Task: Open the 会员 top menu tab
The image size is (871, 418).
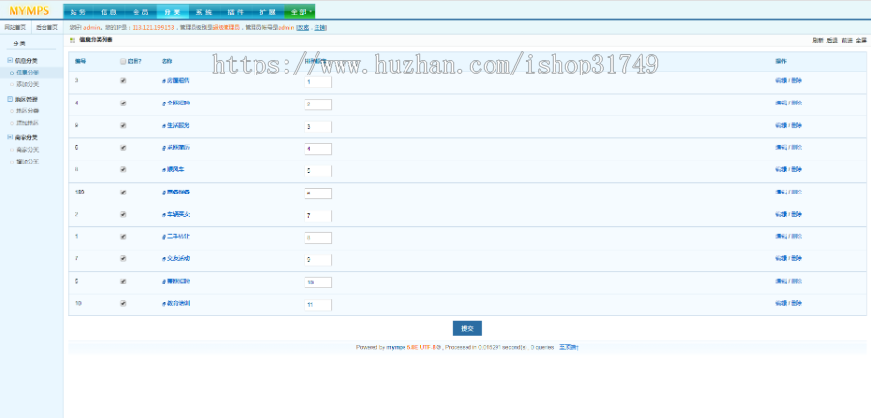Action: [x=141, y=12]
